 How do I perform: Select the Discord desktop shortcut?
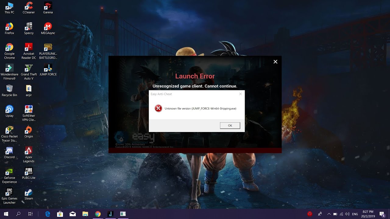tap(9, 153)
